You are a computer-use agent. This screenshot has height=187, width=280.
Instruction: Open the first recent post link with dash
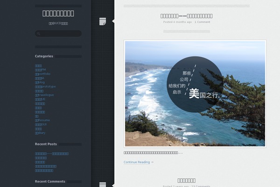pos(52,154)
